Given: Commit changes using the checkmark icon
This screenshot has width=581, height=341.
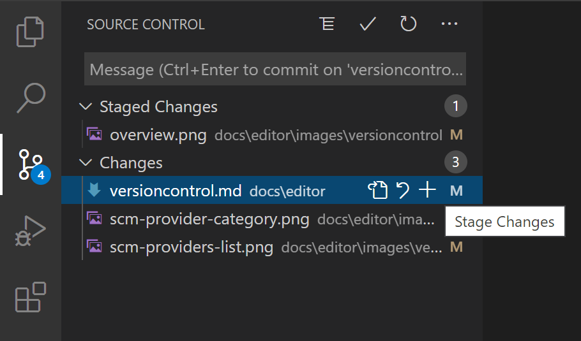Looking at the screenshot, I should click(x=368, y=24).
